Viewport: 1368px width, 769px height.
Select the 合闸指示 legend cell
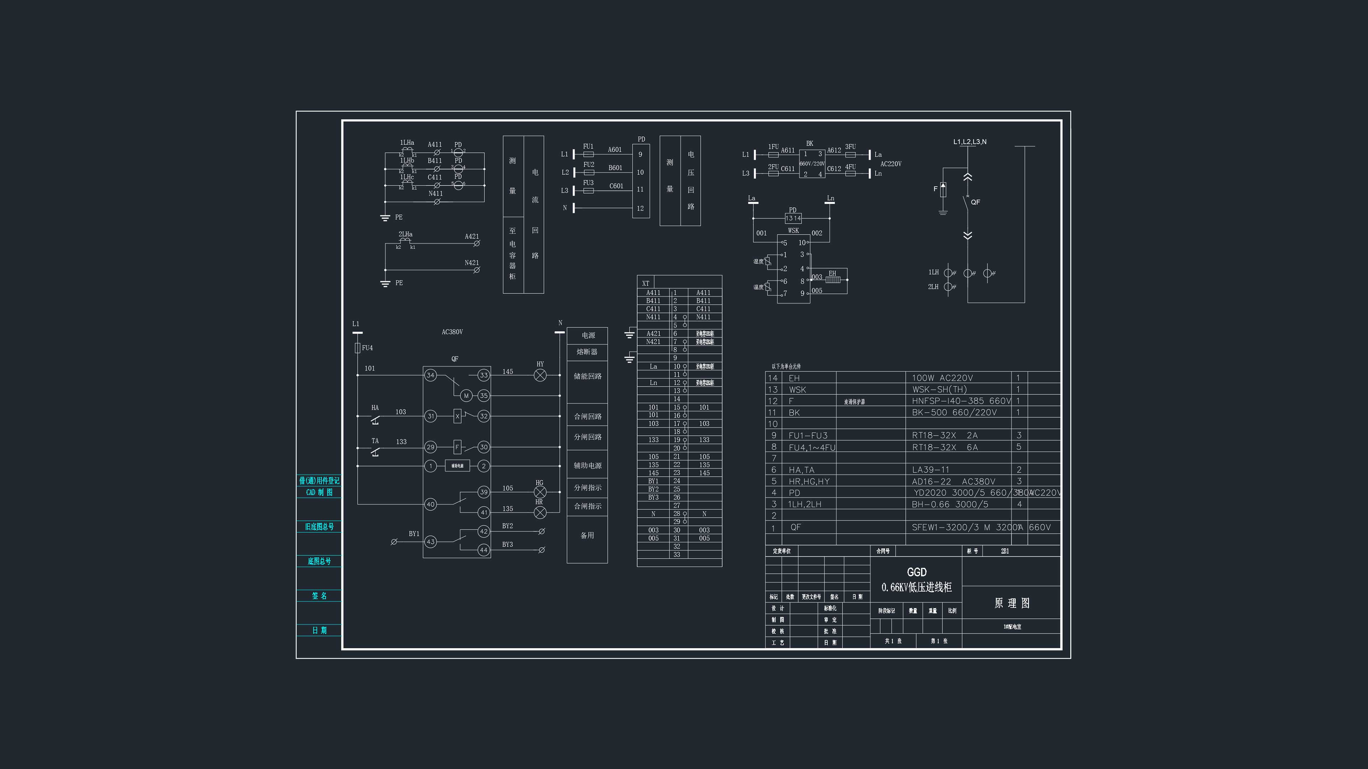point(587,506)
